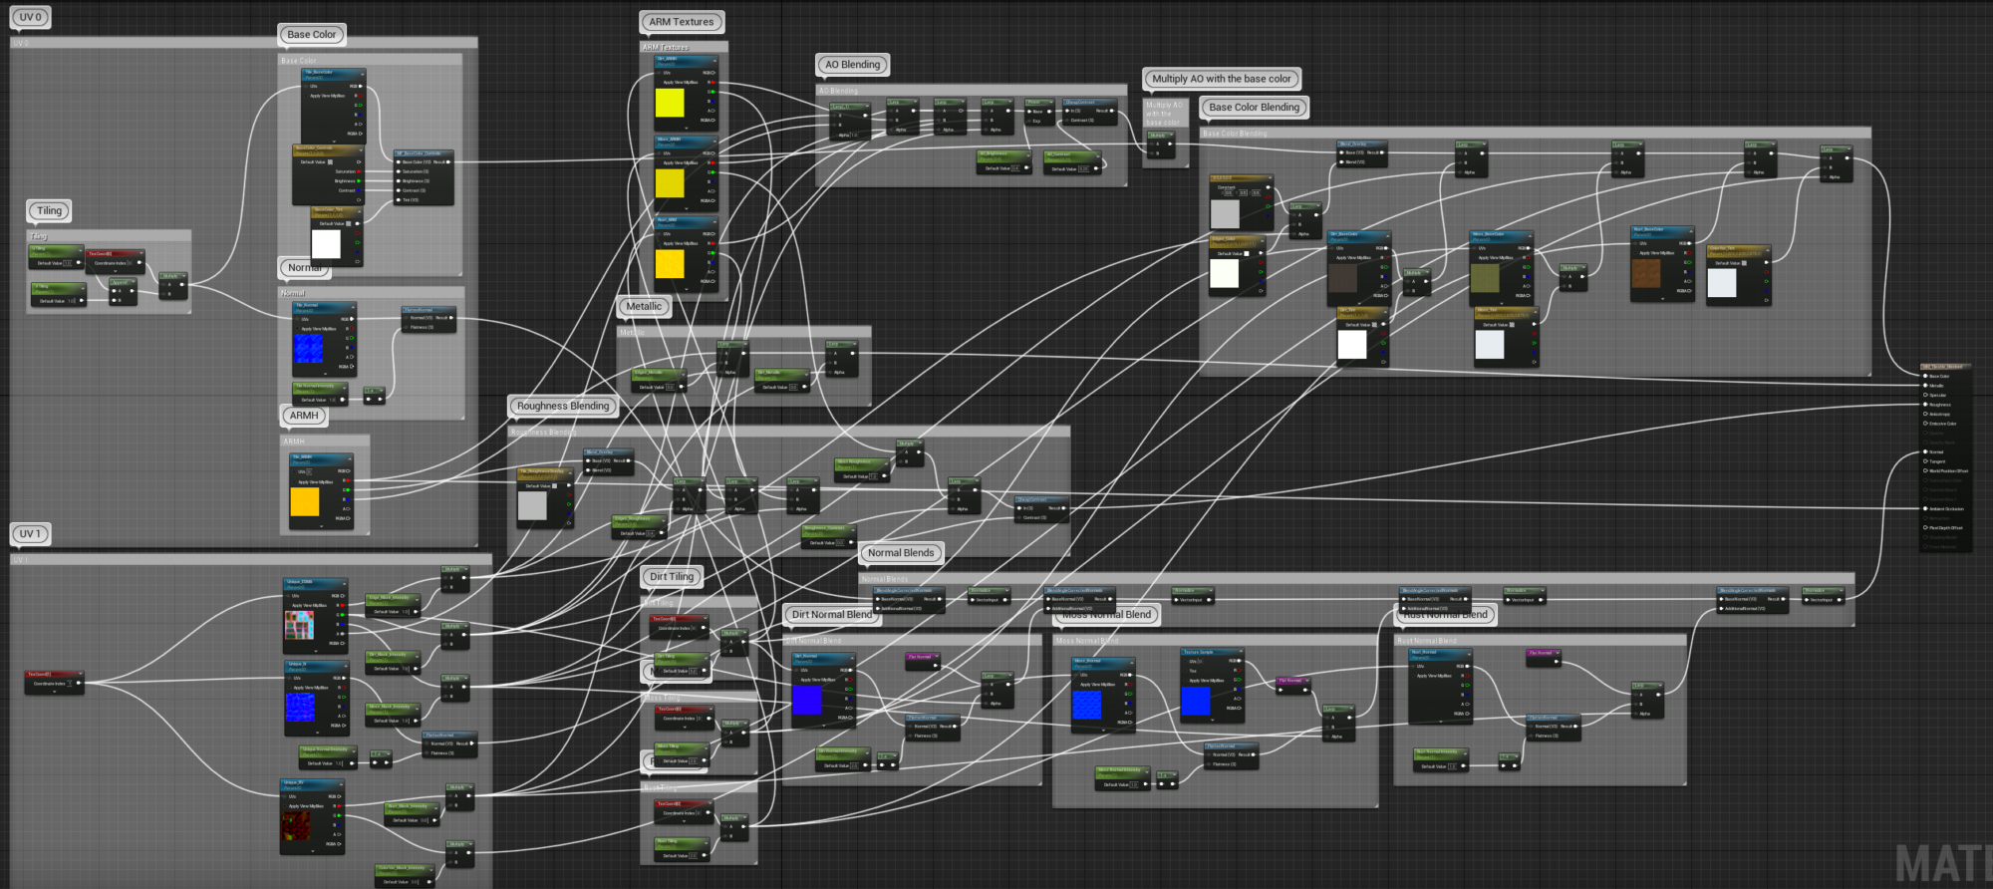Click the Brightness (S) input pin on MF_BaseColor_Controls
This screenshot has width=1993, height=889.
(399, 180)
